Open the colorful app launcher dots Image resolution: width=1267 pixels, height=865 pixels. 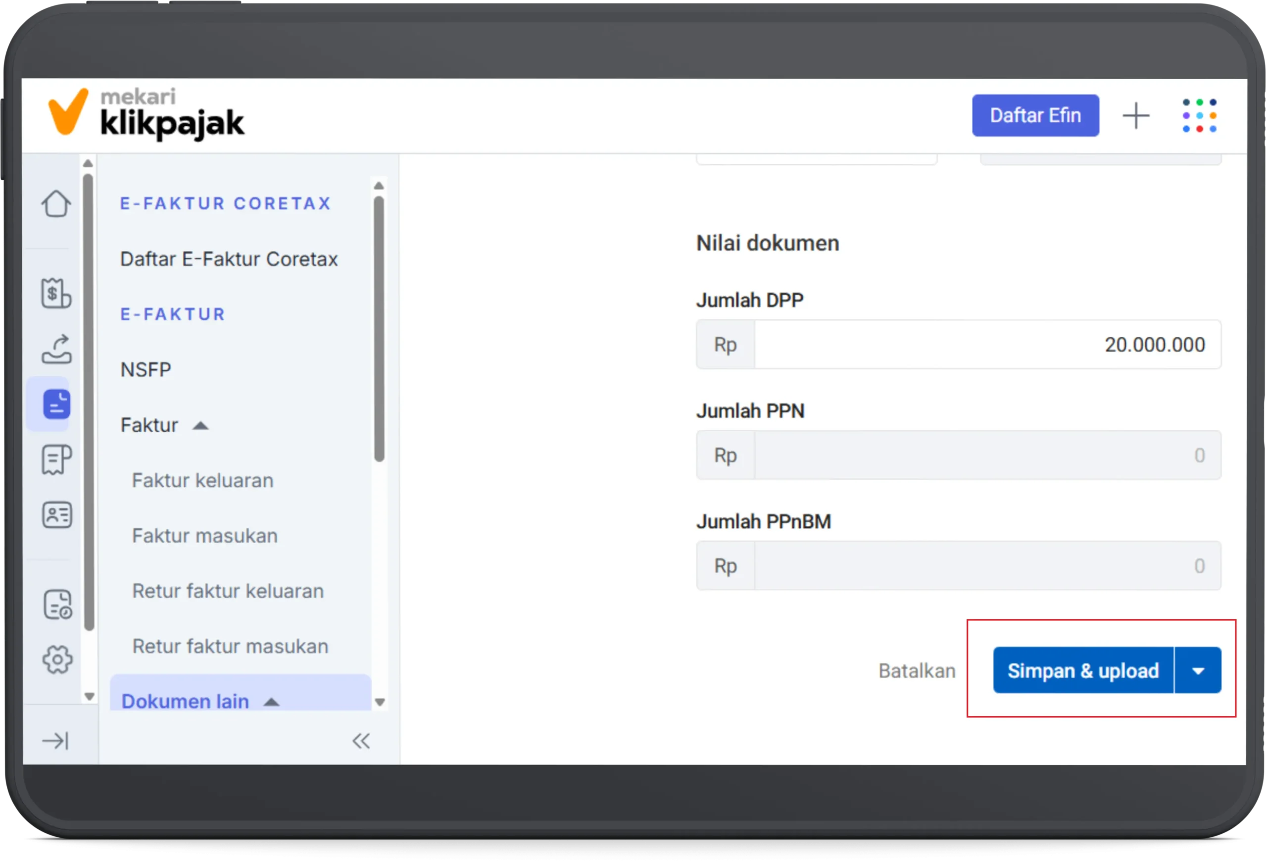tap(1199, 116)
